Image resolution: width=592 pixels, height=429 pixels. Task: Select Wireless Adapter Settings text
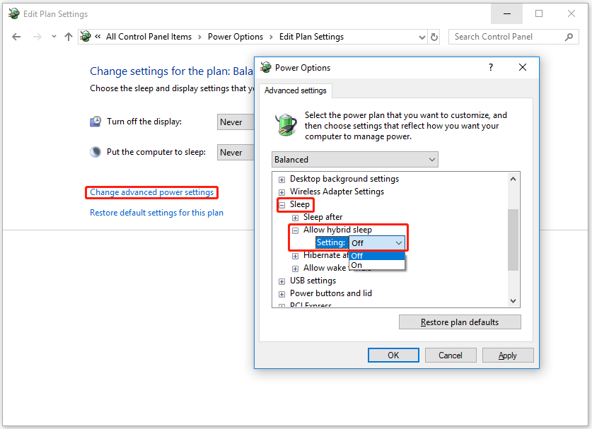point(337,192)
